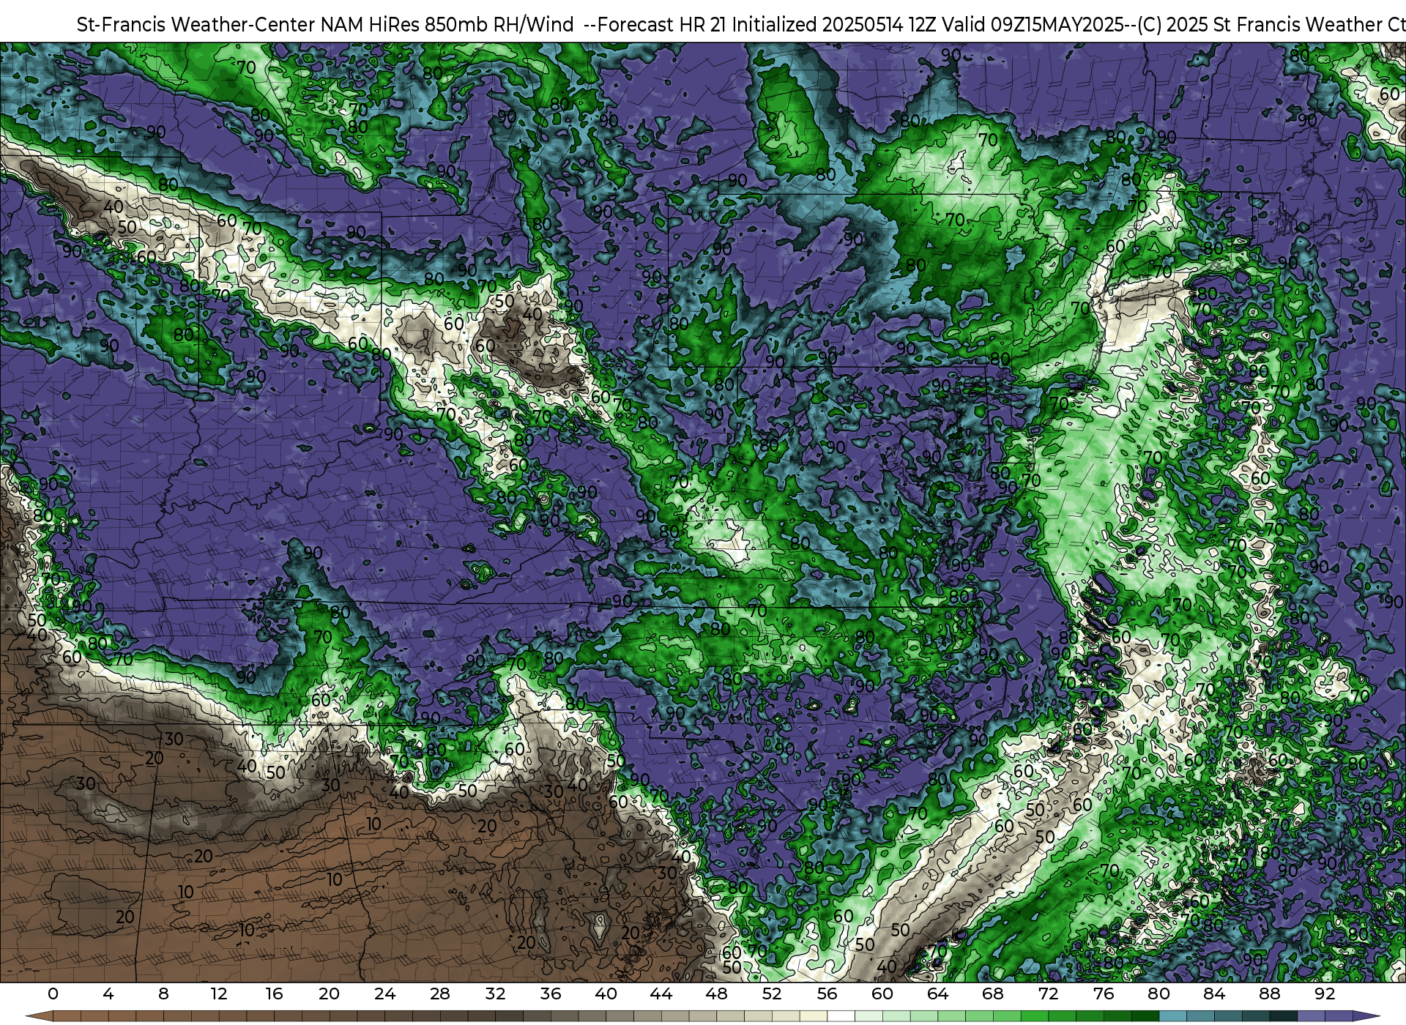
Task: Click the colorbar tick label 92
Action: (1325, 994)
